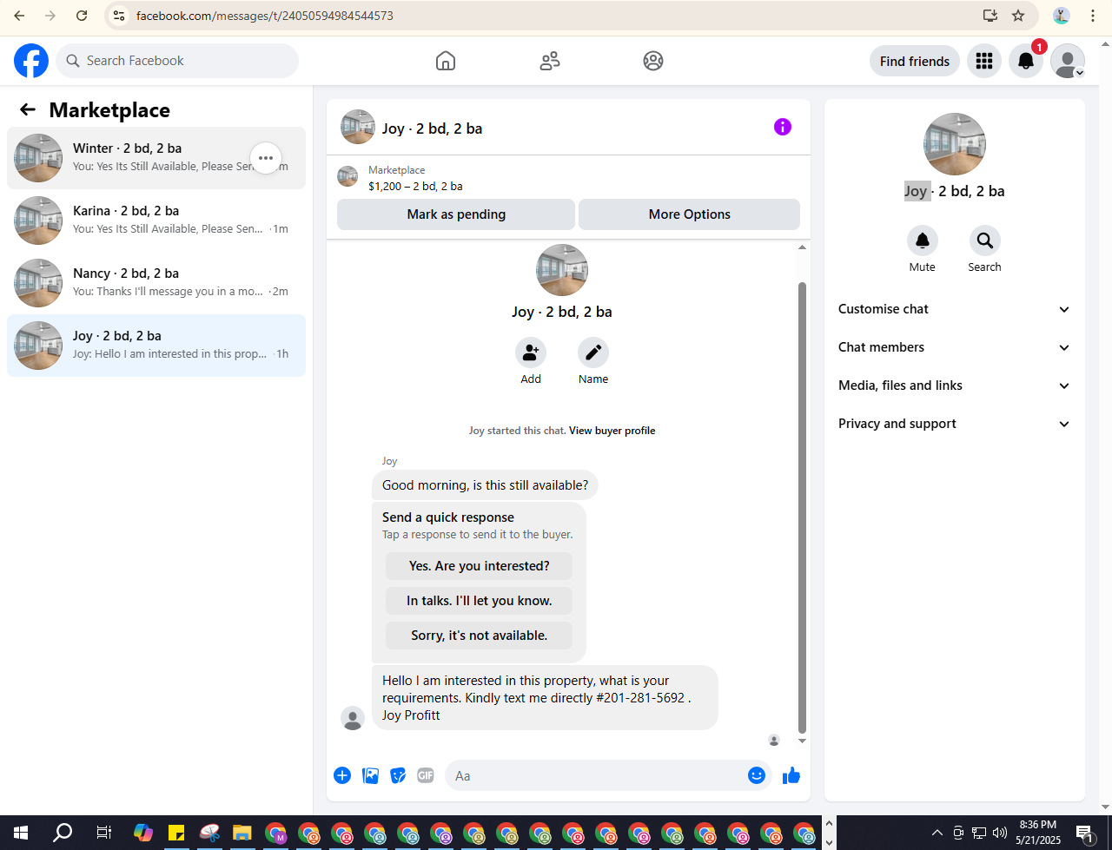This screenshot has height=850, width=1112.
Task: Mute the conversation with bell icon
Action: click(x=923, y=241)
